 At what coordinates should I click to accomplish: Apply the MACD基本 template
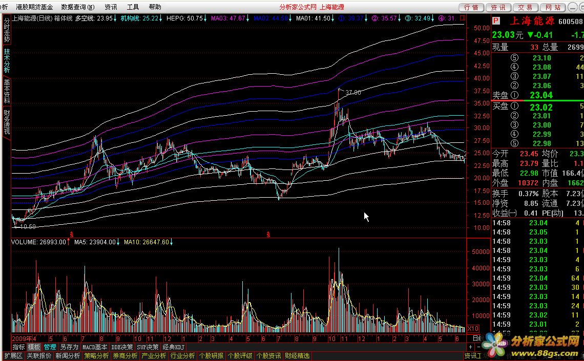(x=95, y=347)
